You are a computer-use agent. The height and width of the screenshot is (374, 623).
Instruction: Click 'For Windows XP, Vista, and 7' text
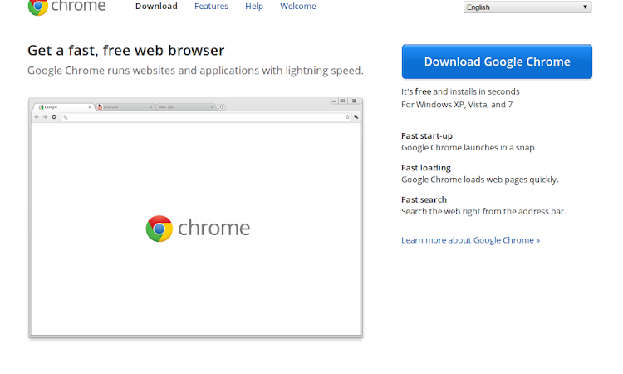[457, 105]
